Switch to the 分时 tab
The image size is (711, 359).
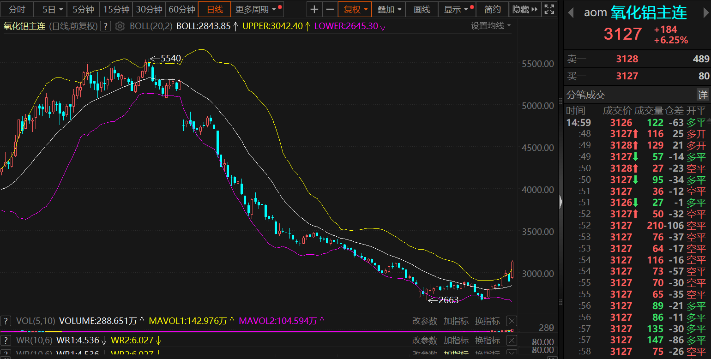click(17, 9)
